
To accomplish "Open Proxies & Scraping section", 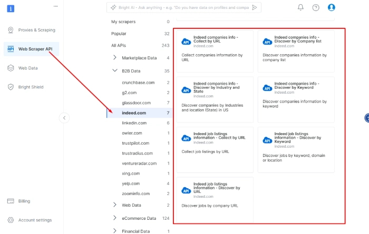I will [32, 30].
